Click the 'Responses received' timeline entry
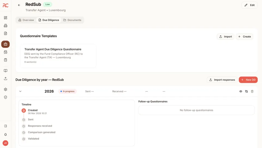Screen dimensions: 262x148 click(40, 126)
